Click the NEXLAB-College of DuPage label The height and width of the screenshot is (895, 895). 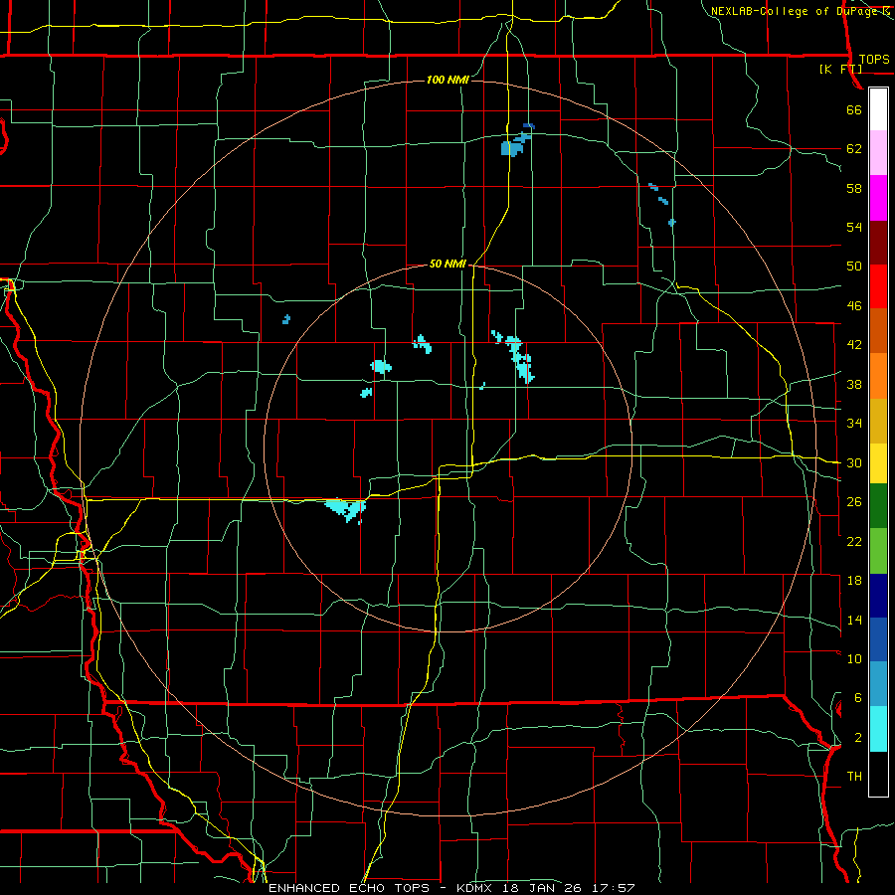tap(795, 11)
